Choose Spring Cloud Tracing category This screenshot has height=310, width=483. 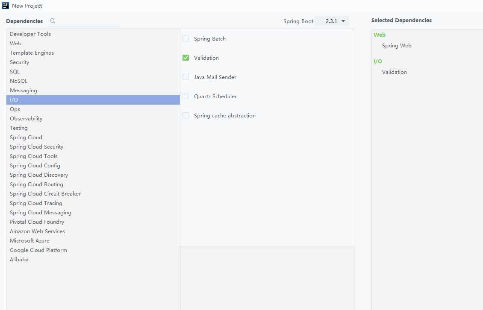pyautogui.click(x=93, y=203)
